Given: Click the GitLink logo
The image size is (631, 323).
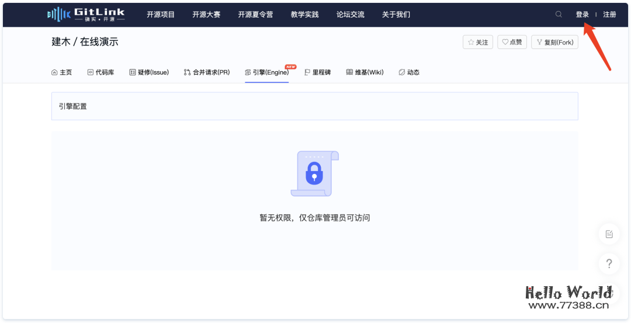Looking at the screenshot, I should click(x=86, y=14).
